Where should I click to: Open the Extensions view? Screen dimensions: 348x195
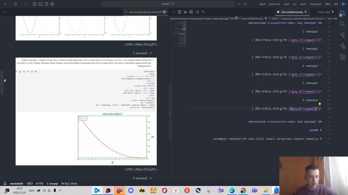click(343, 56)
